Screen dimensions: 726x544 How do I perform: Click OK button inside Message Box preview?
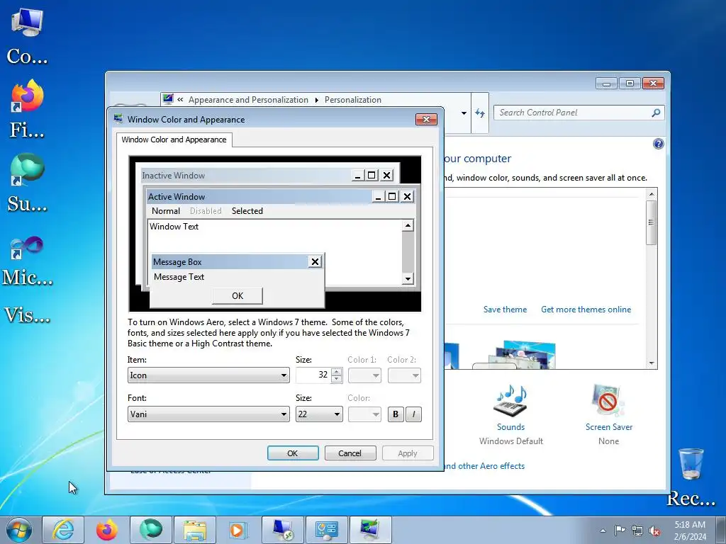click(237, 295)
